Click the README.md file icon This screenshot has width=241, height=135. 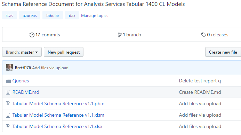coord(8,92)
